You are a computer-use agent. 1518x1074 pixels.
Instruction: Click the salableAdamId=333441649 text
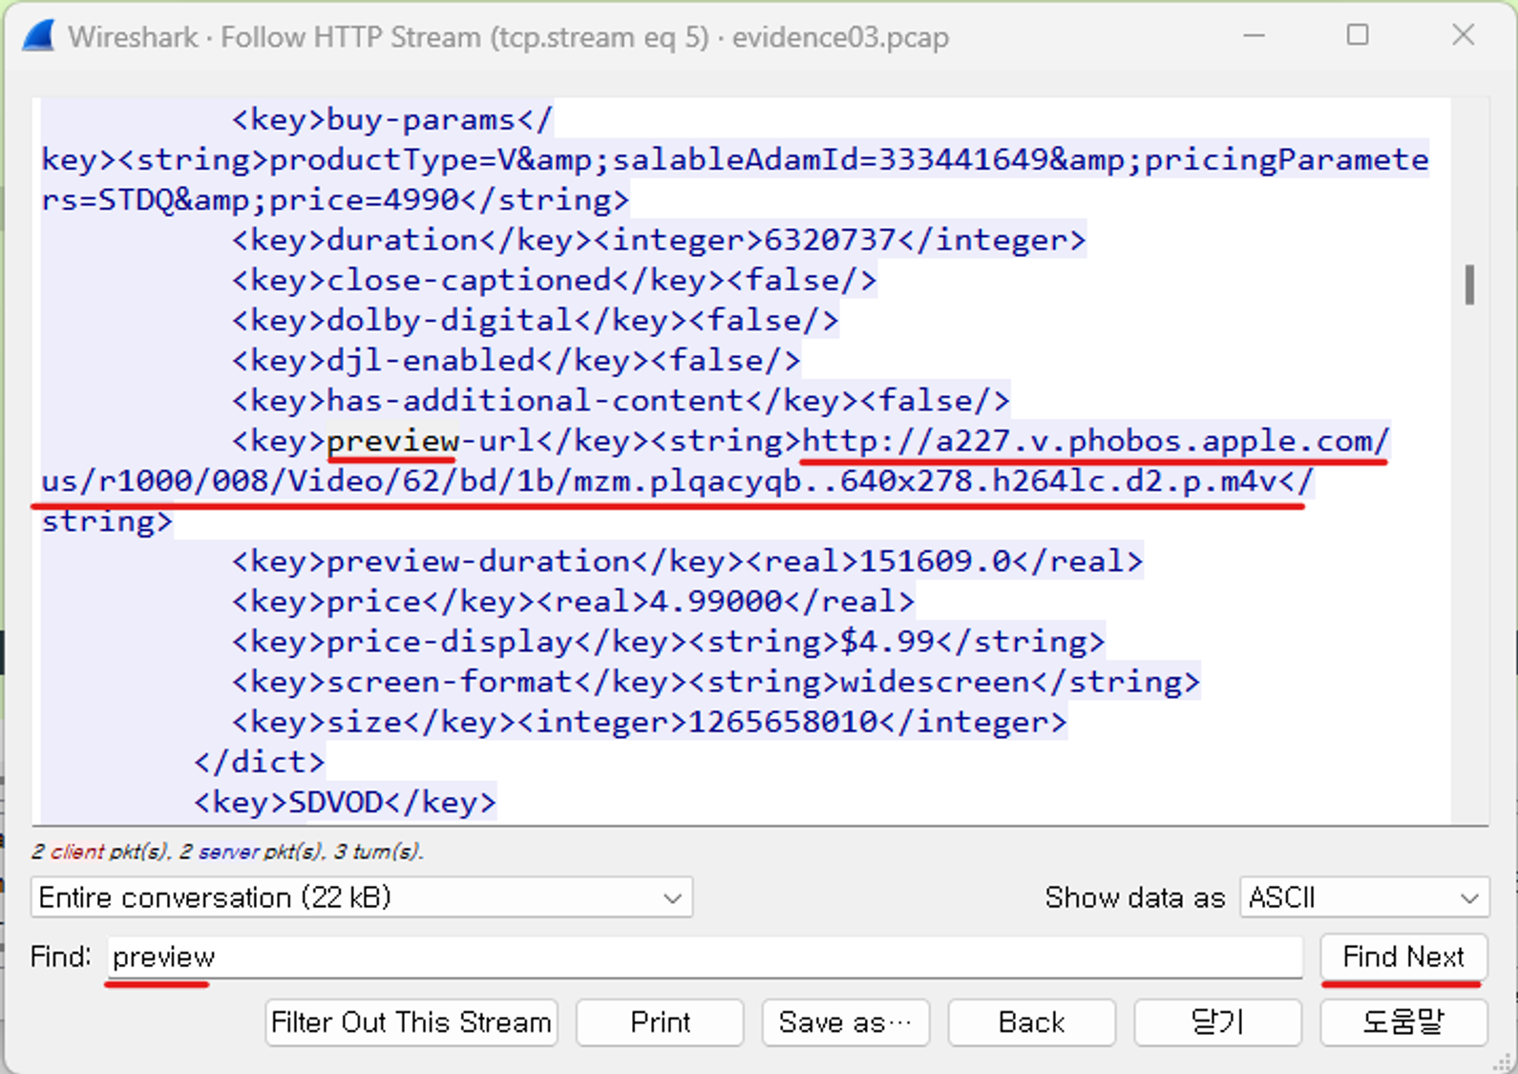(x=831, y=160)
